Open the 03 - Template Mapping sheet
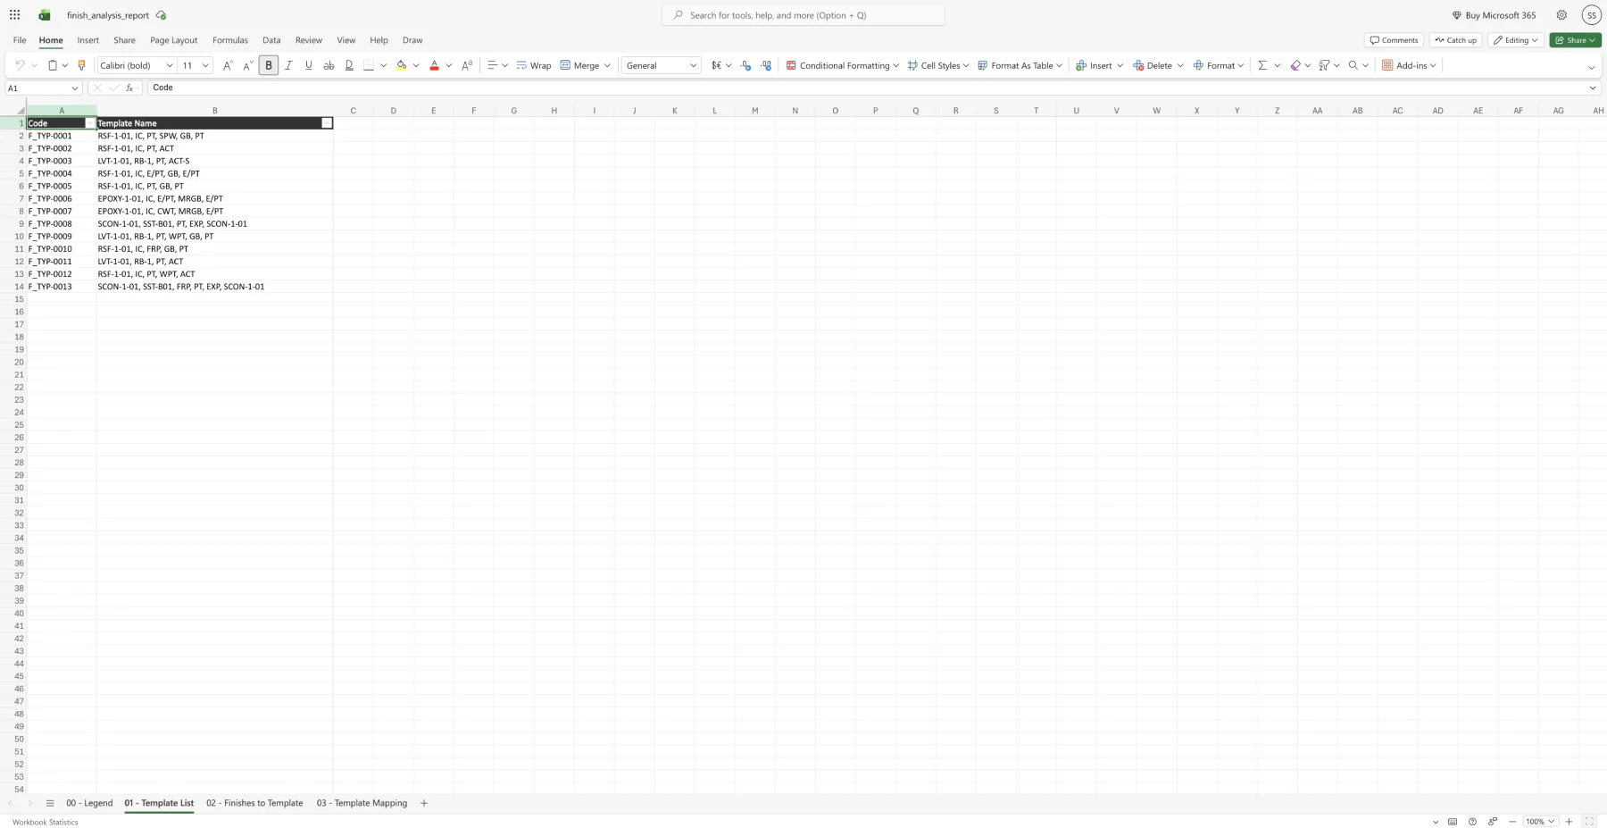Image resolution: width=1607 pixels, height=828 pixels. [x=362, y=803]
